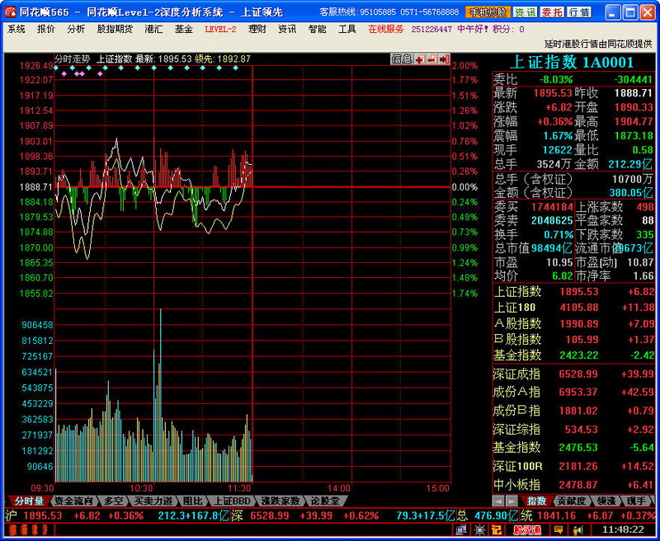Switch to the 贡献度 tab
Viewport: 660px width, 541px height.
(572, 501)
